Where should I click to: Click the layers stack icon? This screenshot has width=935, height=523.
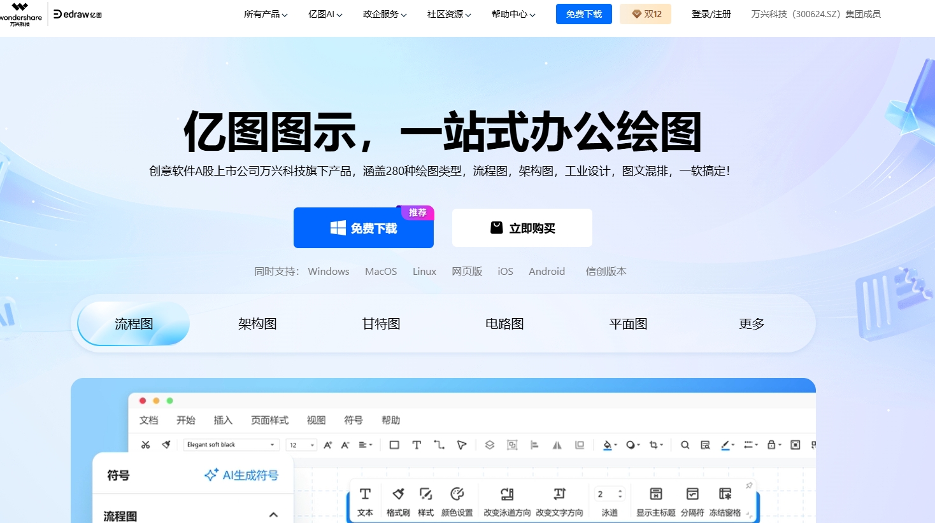490,445
